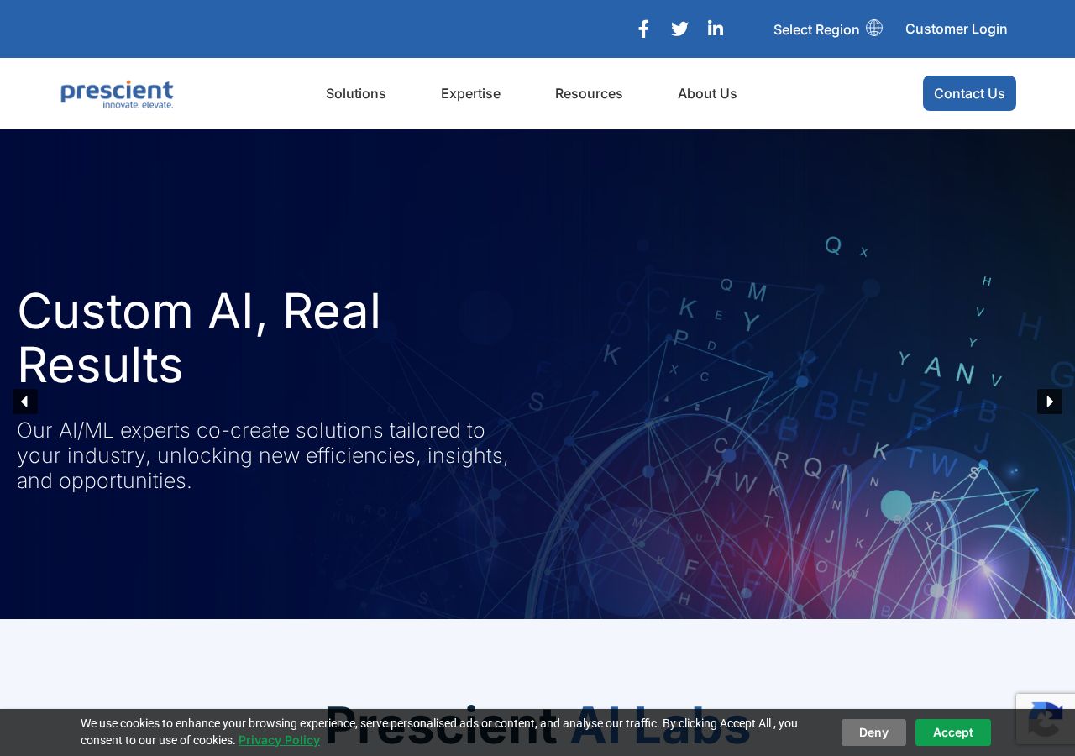Go to previous slide arrow
This screenshot has height=756, width=1075.
pyautogui.click(x=25, y=402)
